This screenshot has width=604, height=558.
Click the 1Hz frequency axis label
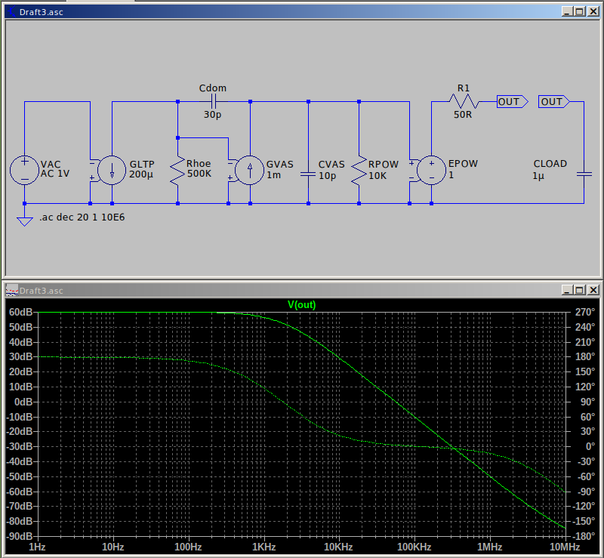[x=37, y=547]
